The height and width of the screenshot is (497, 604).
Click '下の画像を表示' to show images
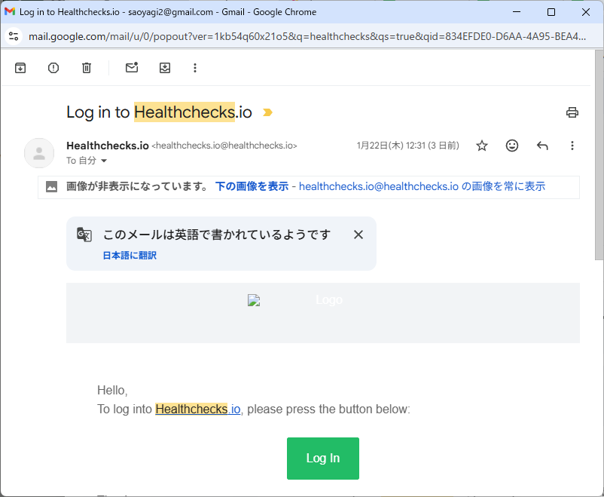(252, 186)
